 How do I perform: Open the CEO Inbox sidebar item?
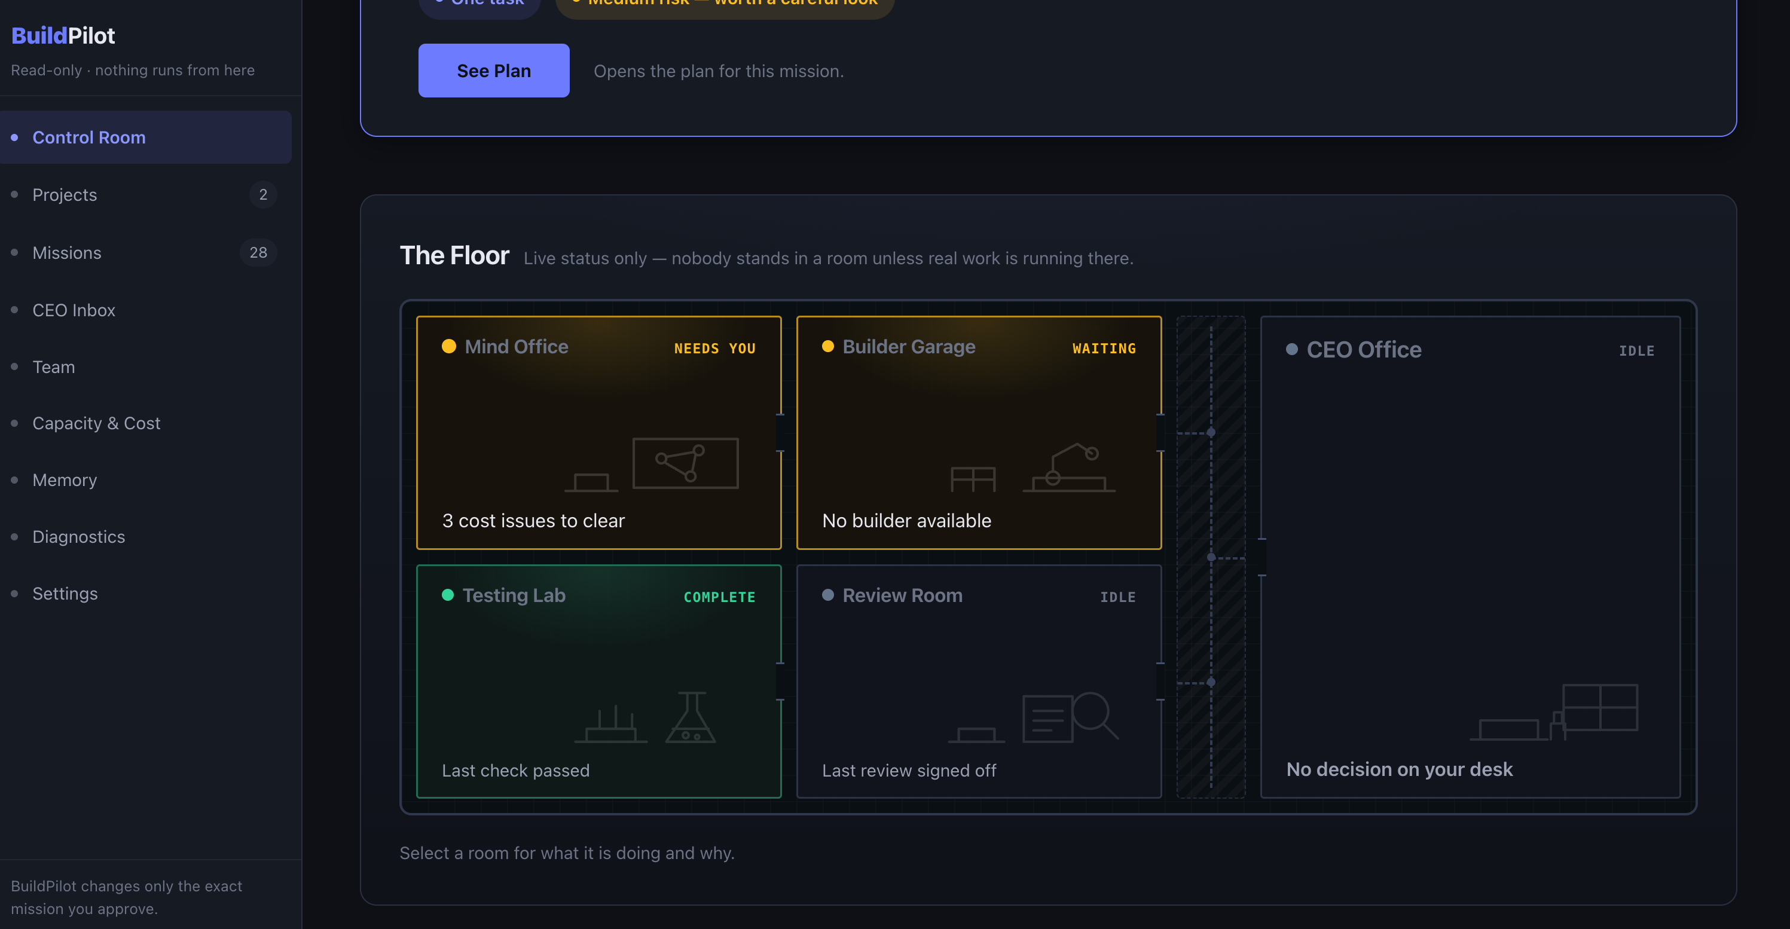tap(145, 310)
